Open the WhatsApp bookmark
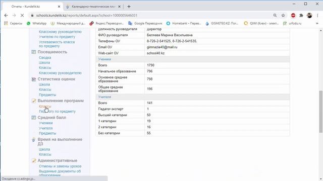This screenshot has width=323, height=181. click(x=36, y=24)
